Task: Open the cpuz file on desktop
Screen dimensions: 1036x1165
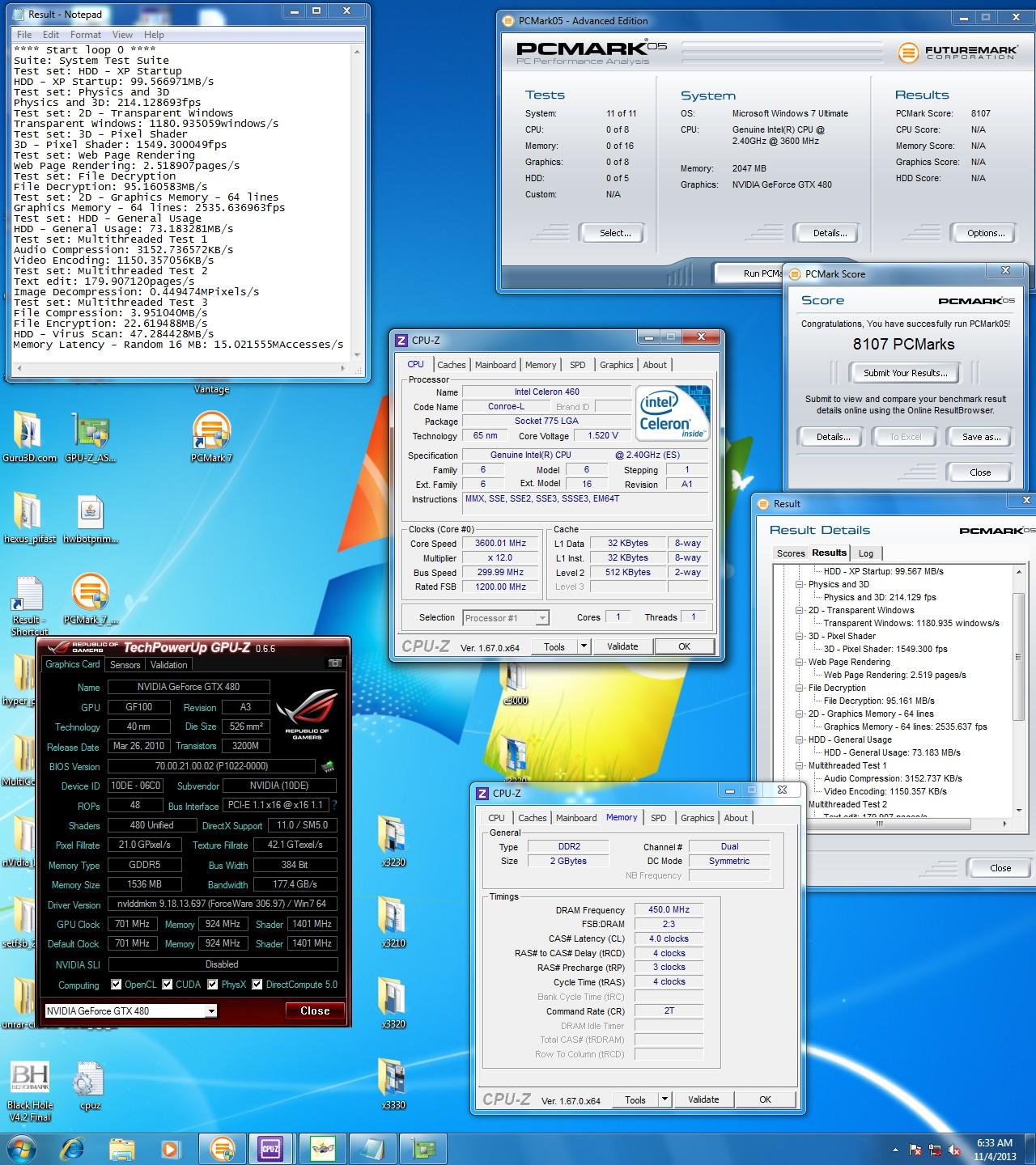Action: [90, 1086]
